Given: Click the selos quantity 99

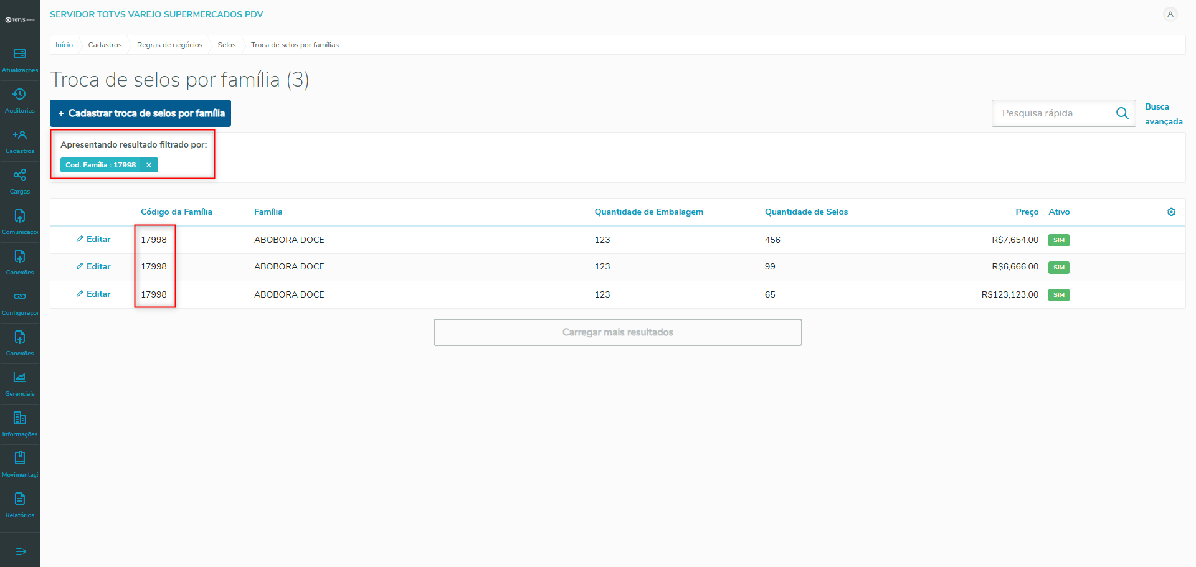Looking at the screenshot, I should tap(770, 267).
